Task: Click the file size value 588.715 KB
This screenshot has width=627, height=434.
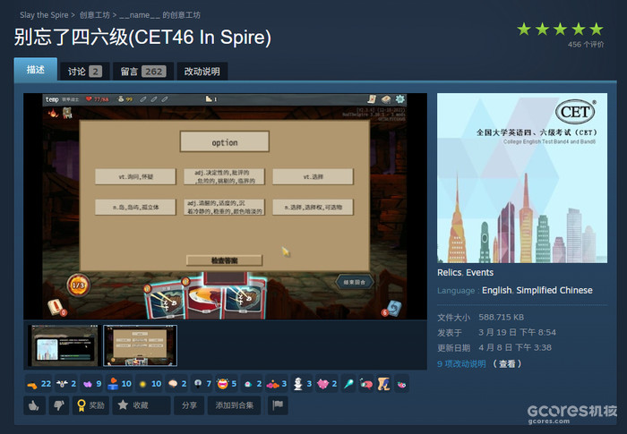Action: click(x=501, y=318)
